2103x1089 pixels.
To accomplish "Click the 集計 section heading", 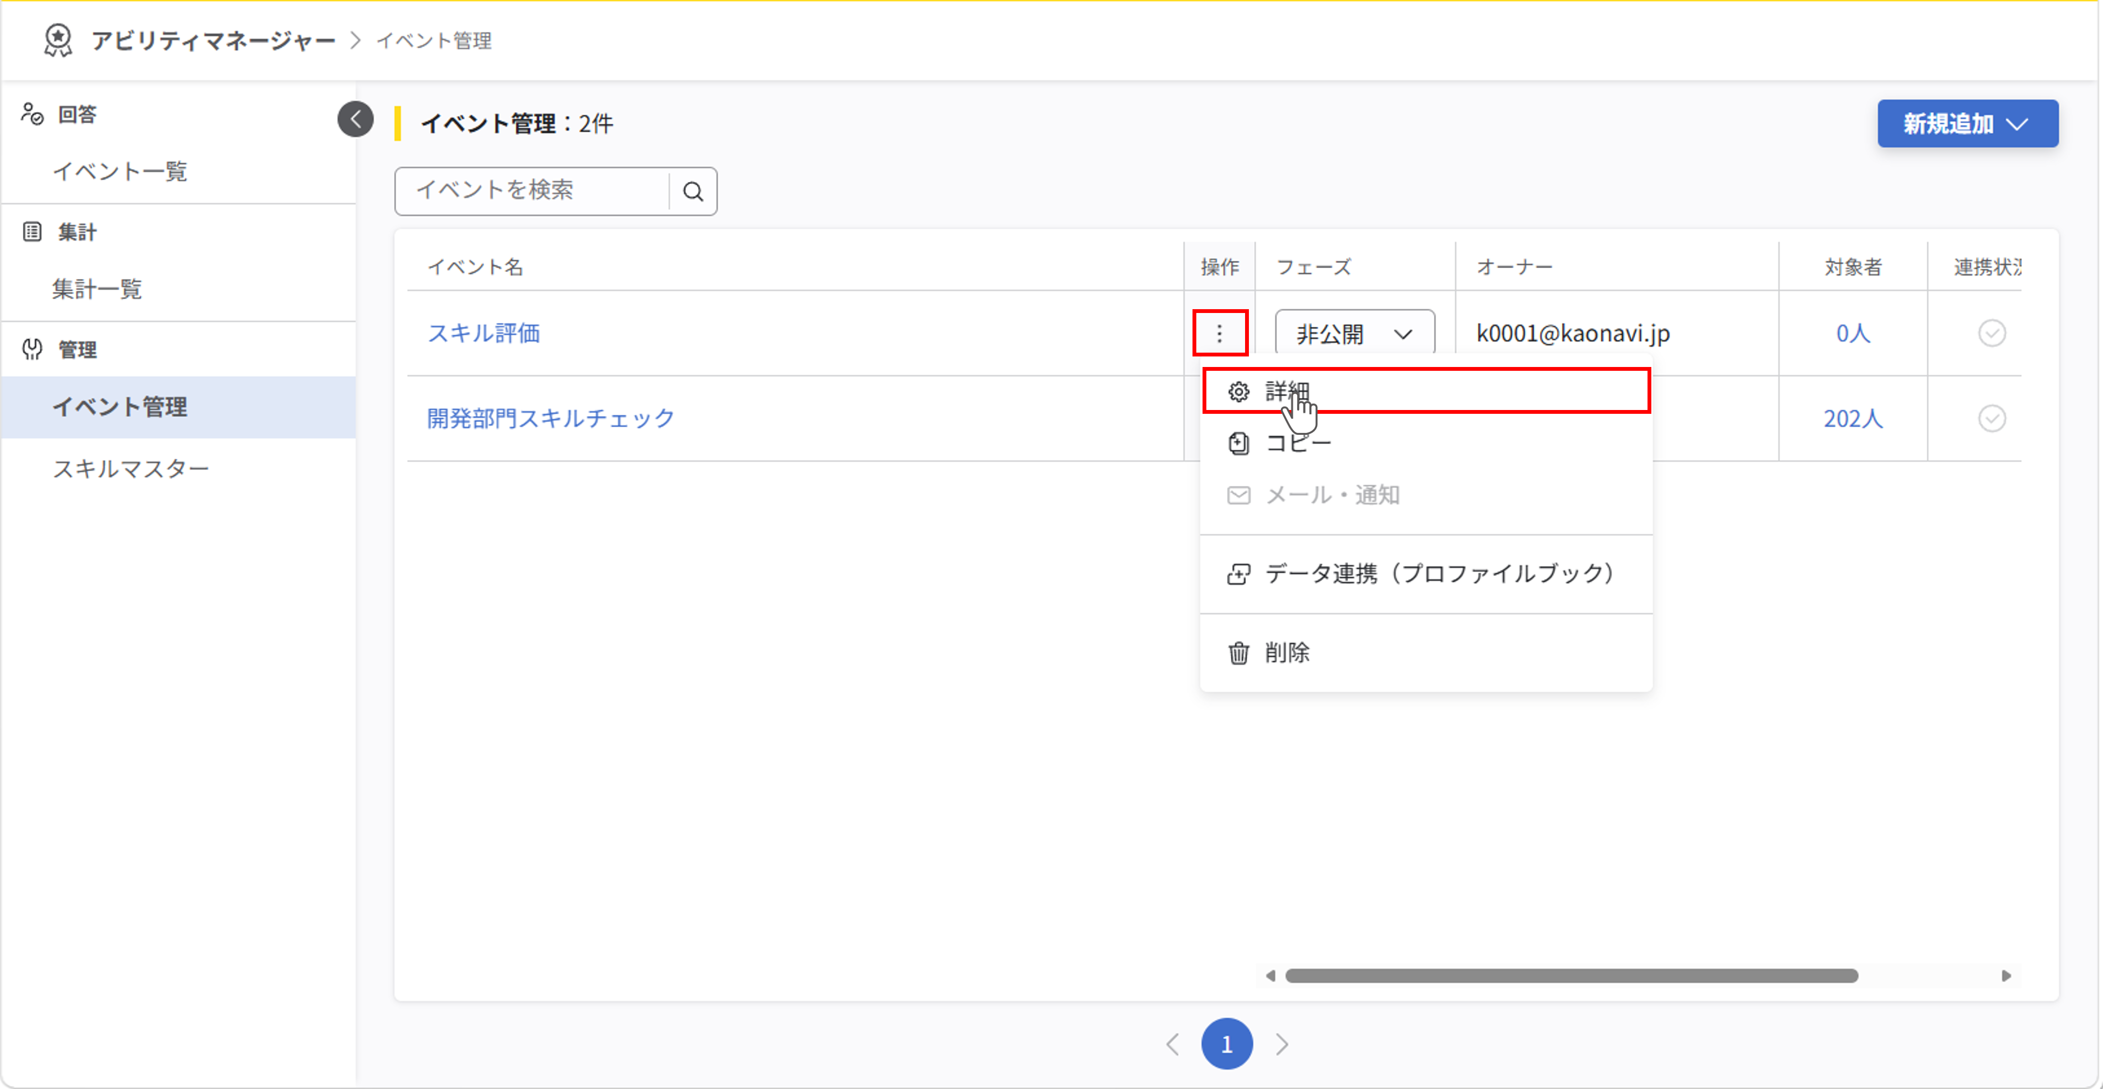I will coord(77,232).
